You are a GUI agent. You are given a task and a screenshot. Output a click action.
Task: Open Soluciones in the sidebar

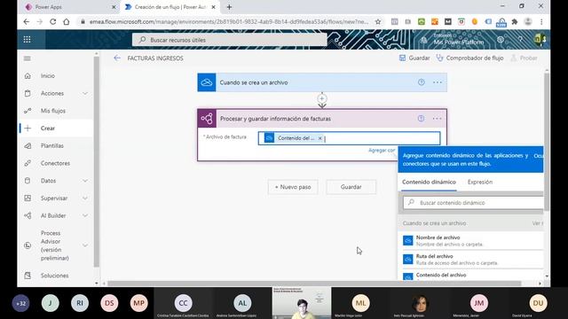pos(54,276)
